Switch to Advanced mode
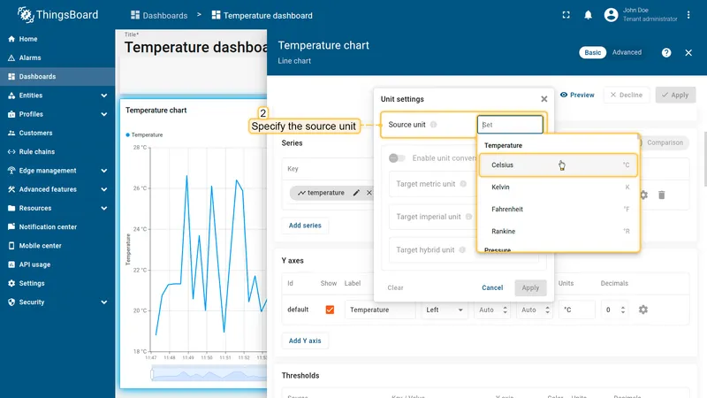 coord(627,52)
